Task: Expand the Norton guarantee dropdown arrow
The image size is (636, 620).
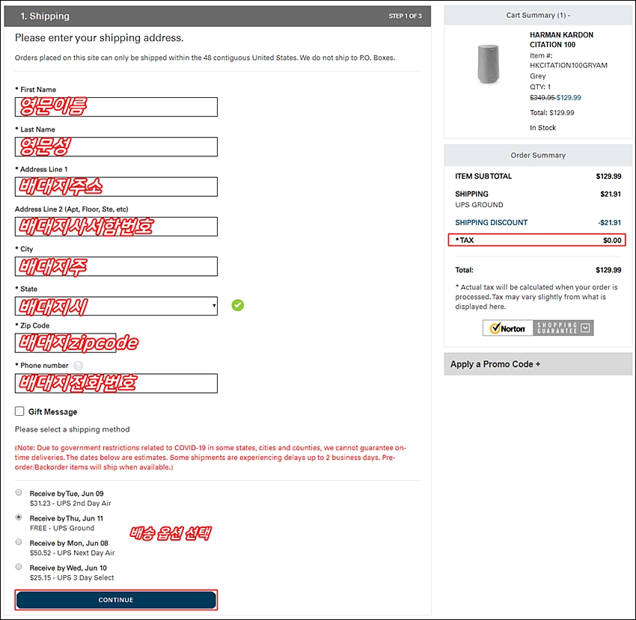Action: click(x=585, y=328)
